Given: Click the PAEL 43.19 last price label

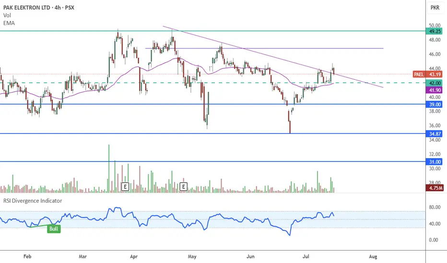Looking at the screenshot, I should pyautogui.click(x=427, y=75).
